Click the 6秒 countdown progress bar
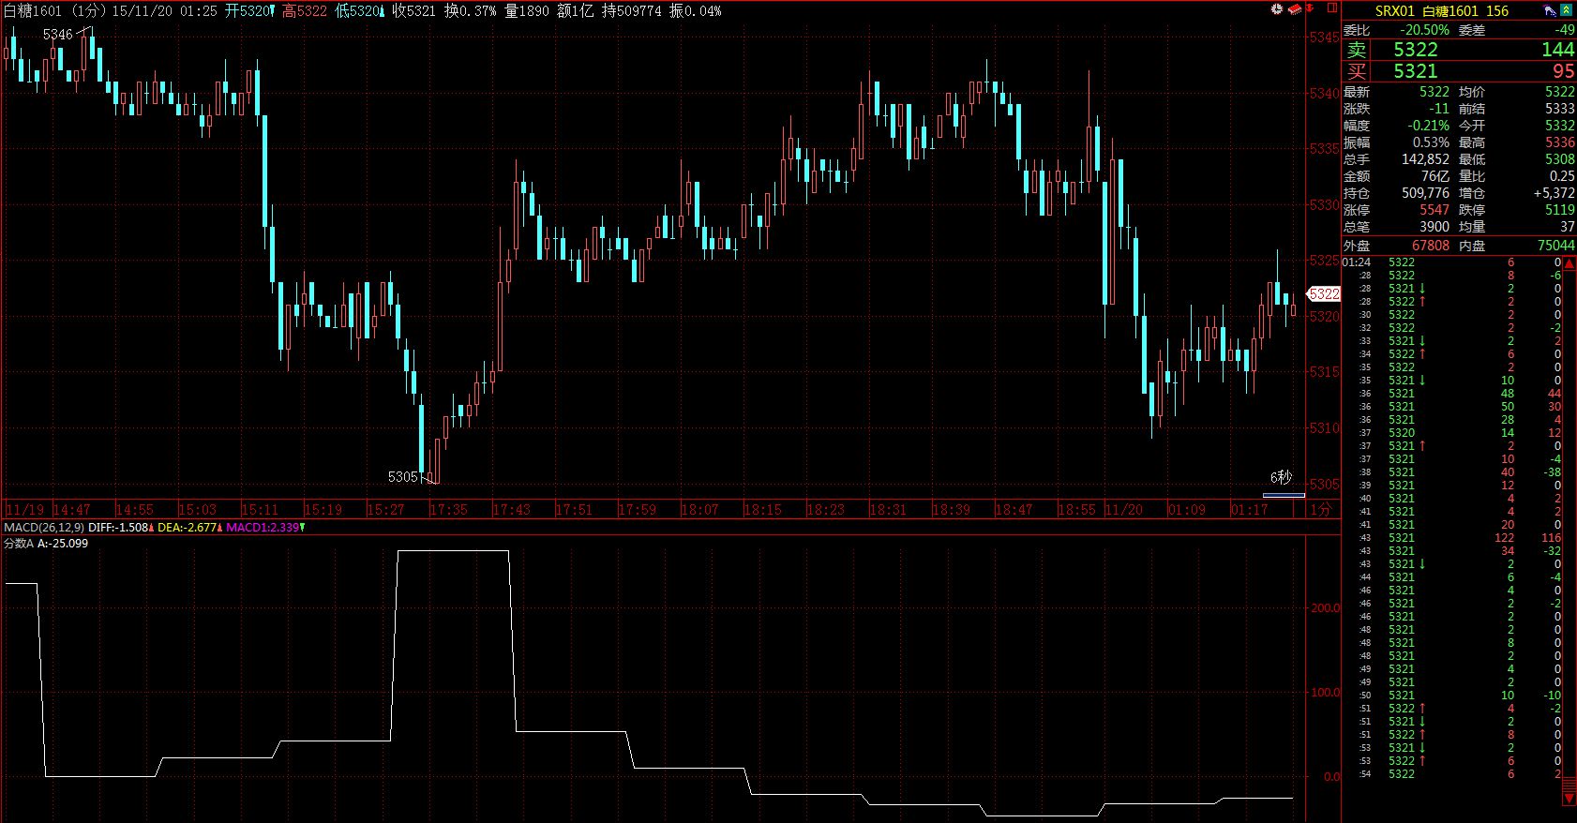 (x=1284, y=495)
